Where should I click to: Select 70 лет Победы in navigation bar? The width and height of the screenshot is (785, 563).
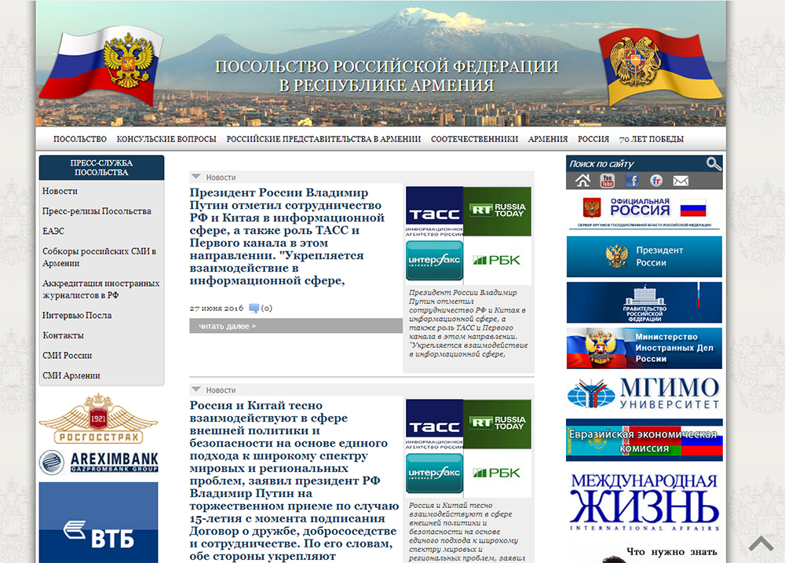coord(651,139)
